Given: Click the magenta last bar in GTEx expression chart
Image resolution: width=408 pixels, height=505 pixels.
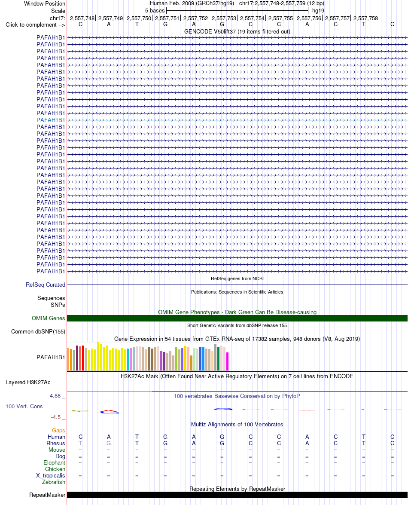Looking at the screenshot, I should 228,361.
